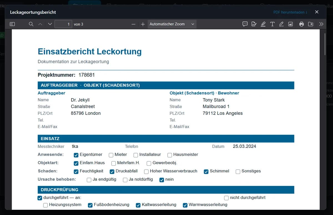Click the resident name Tony Stark
Screen dimensions: 333x215
point(214,100)
